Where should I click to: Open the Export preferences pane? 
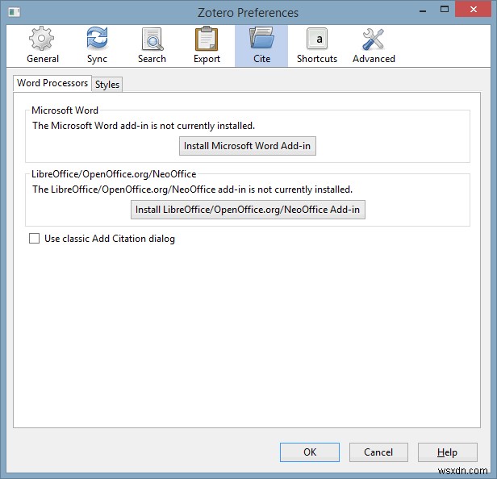tap(207, 46)
